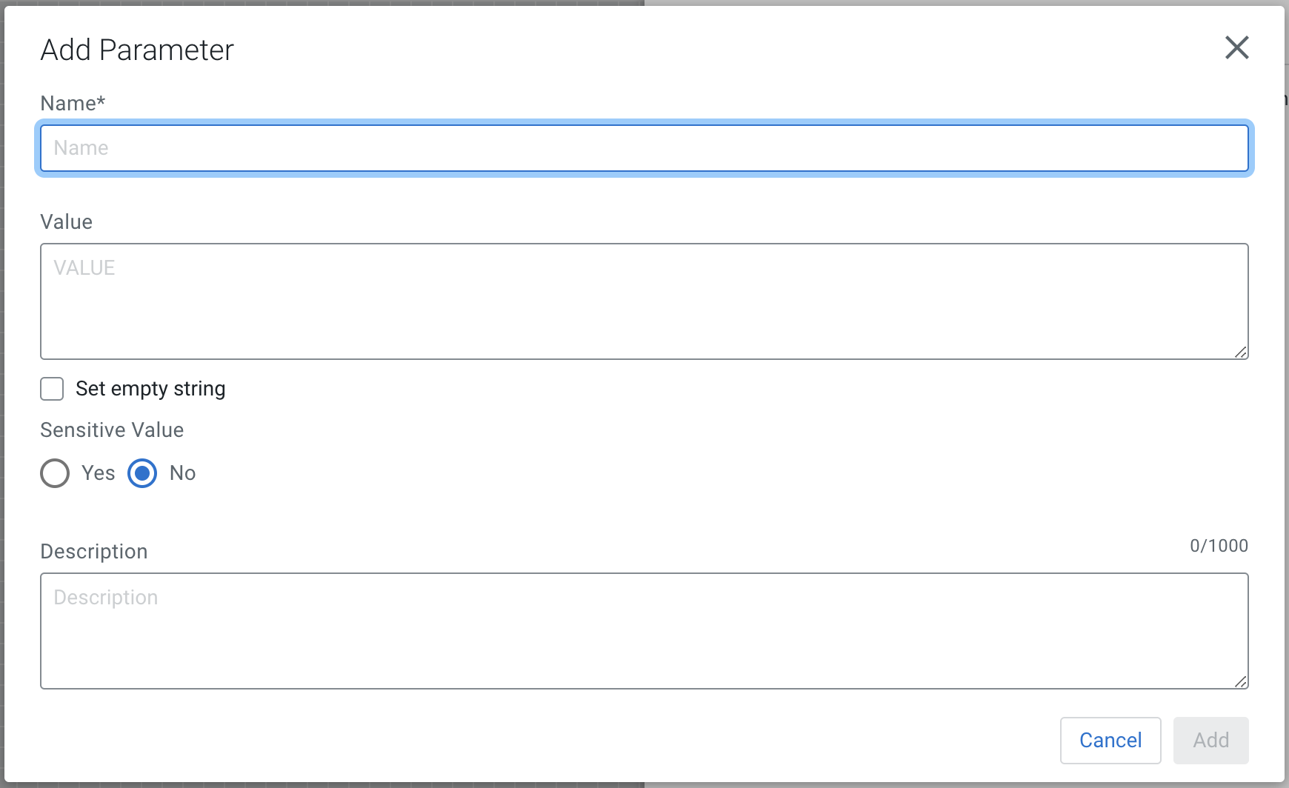The height and width of the screenshot is (788, 1289).
Task: Click the 0/1000 character counter
Action: 1219,546
